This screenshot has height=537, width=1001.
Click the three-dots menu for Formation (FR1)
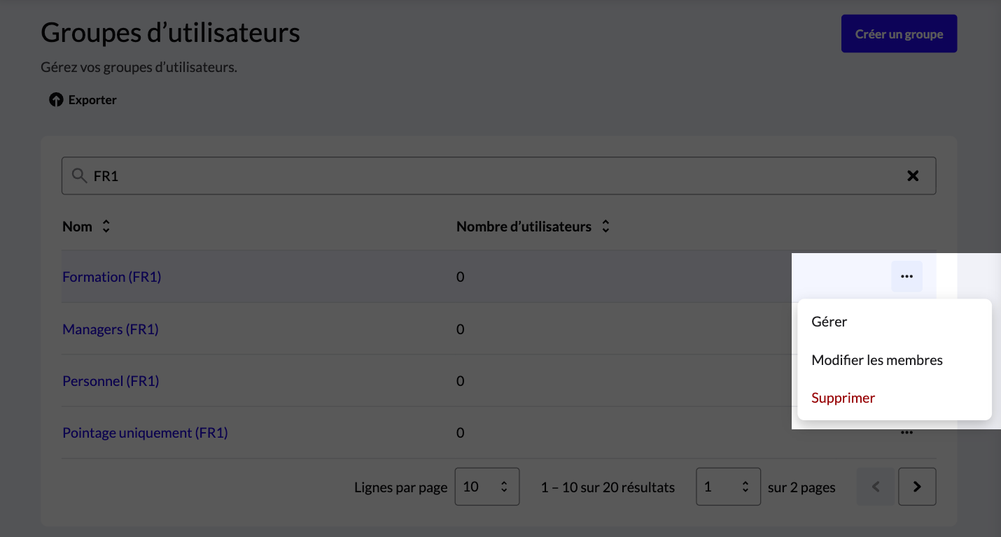906,277
